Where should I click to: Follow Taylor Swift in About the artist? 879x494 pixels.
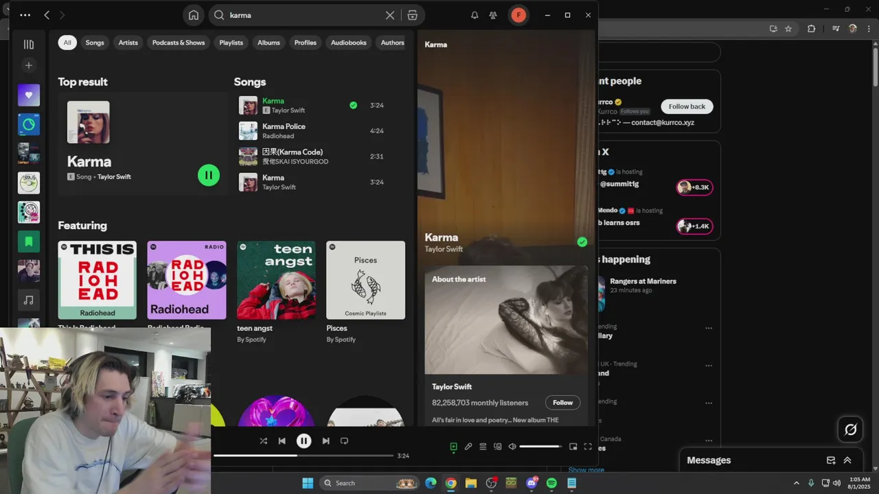tap(562, 403)
